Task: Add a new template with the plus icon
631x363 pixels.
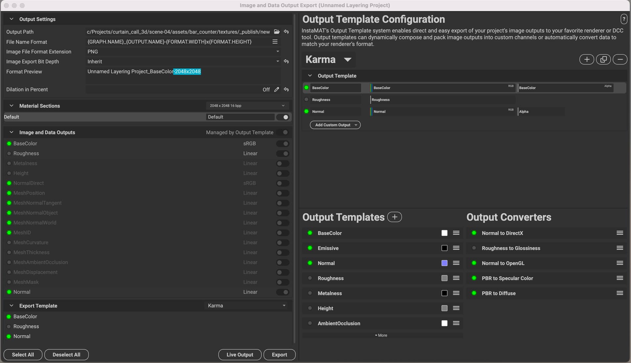Action: click(x=587, y=59)
